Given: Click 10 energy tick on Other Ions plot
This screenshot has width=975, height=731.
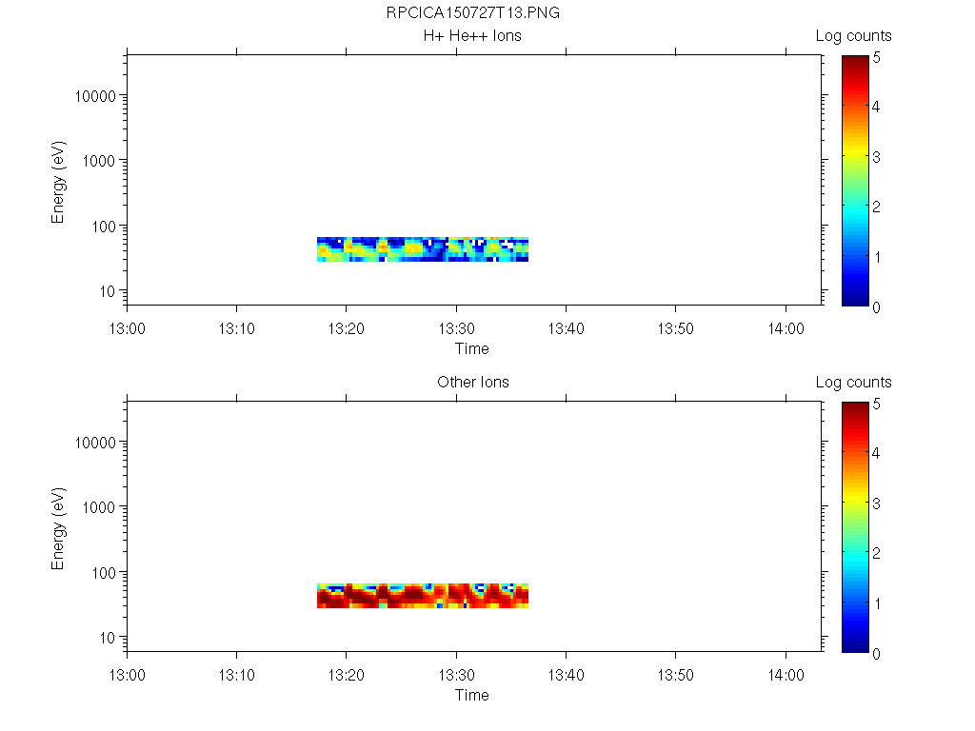Looking at the screenshot, I should click(x=108, y=637).
